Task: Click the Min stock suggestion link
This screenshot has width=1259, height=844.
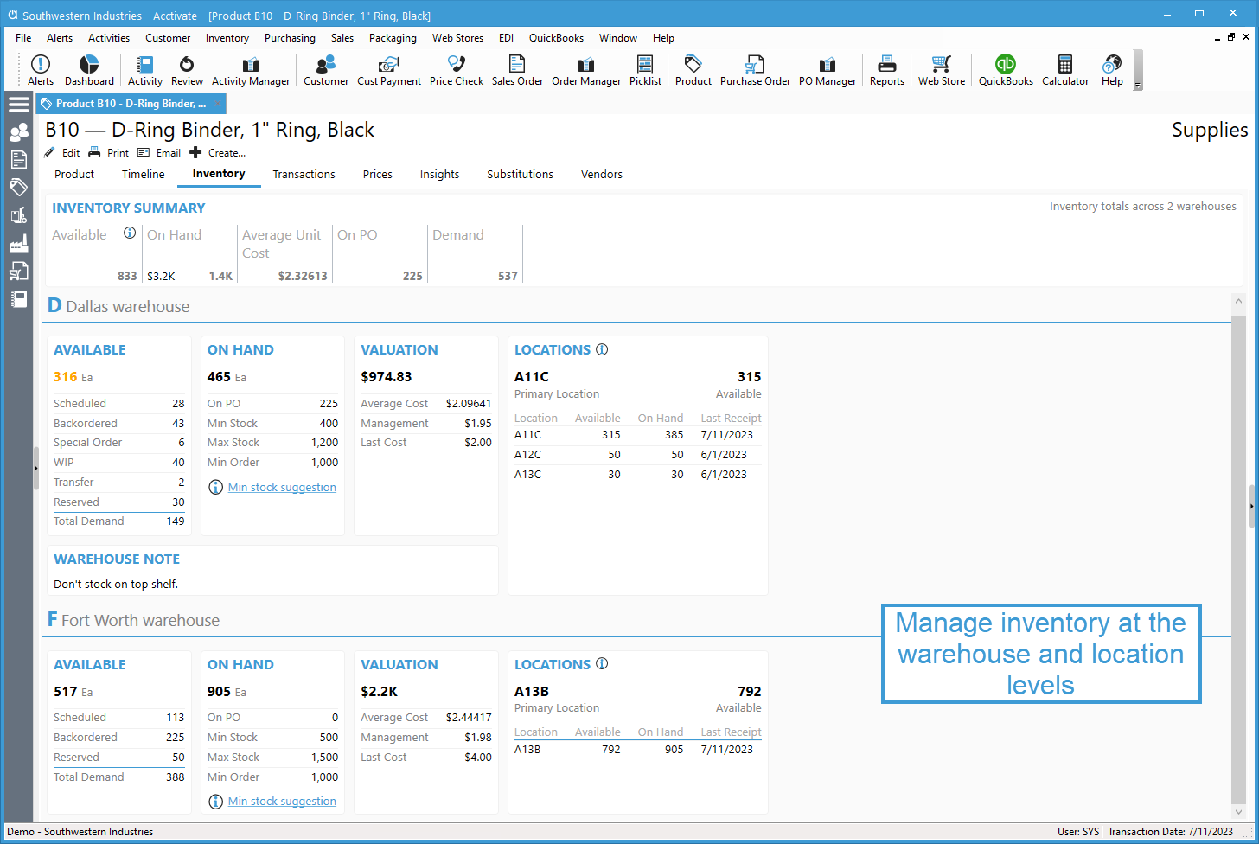Action: pos(281,487)
